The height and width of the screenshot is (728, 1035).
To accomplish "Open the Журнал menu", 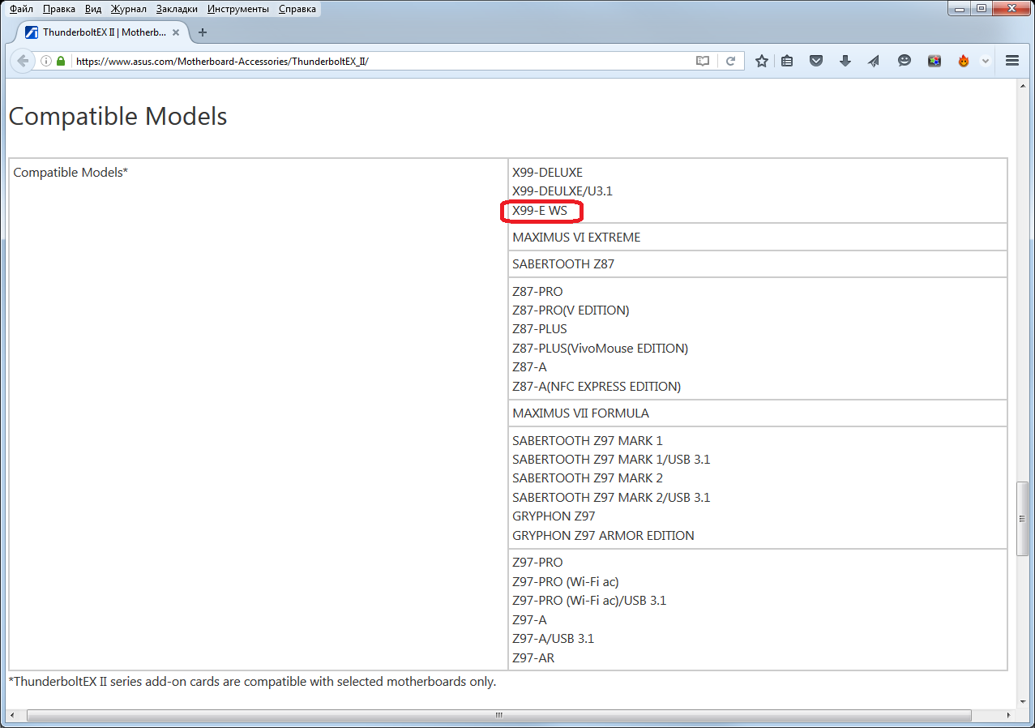I will click(x=129, y=9).
